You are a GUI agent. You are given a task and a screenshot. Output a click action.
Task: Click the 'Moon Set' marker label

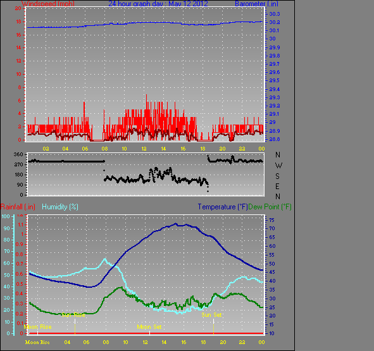coord(149,327)
